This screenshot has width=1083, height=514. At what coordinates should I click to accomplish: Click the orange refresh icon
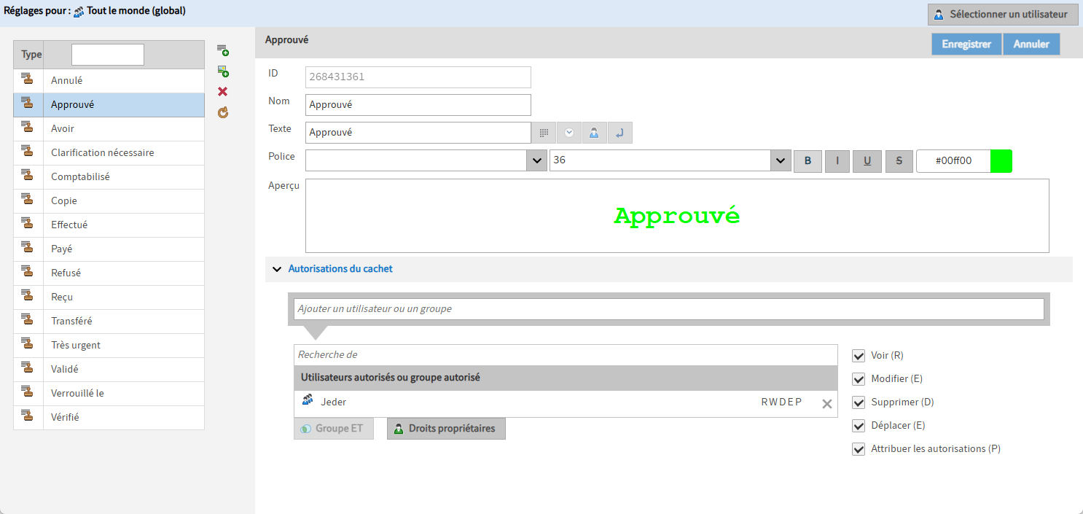(223, 112)
